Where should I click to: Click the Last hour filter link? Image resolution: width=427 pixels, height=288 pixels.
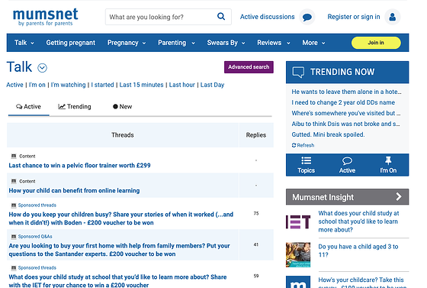182,85
